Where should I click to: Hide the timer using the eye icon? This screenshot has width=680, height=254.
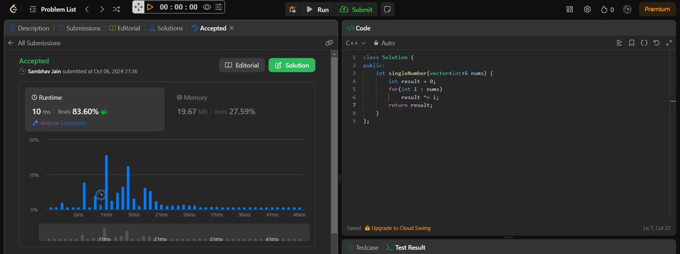pos(207,7)
